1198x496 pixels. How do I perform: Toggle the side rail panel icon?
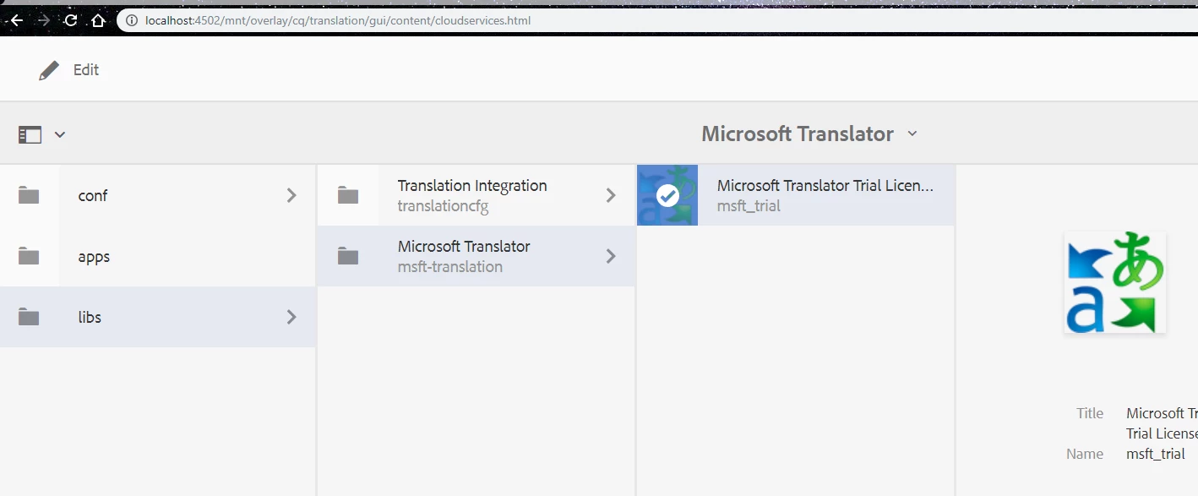(30, 134)
